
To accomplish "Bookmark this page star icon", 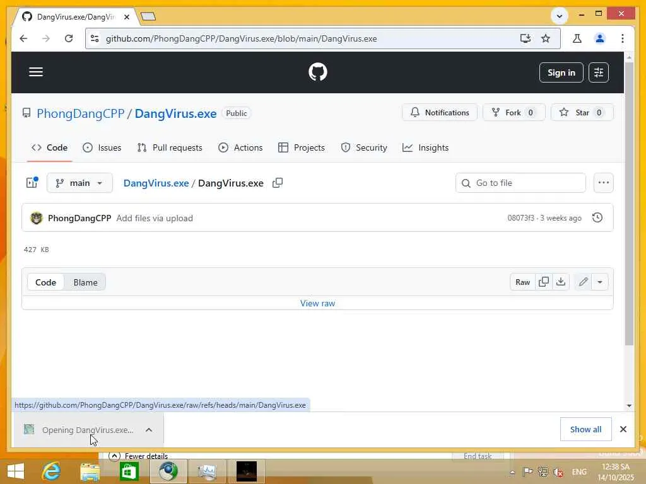I will pos(546,38).
